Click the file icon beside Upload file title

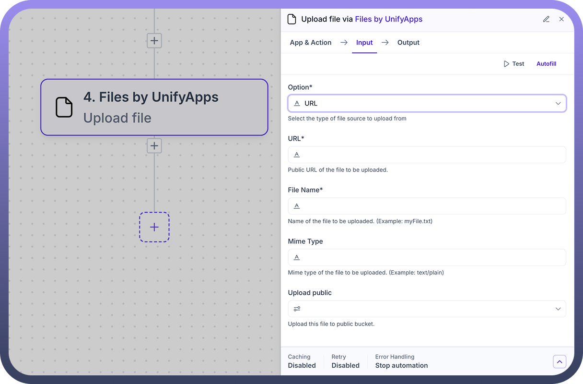click(x=291, y=19)
